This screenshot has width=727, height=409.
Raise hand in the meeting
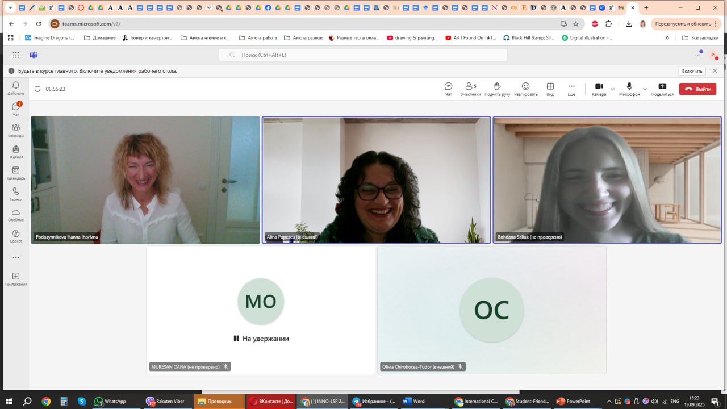[x=497, y=89]
